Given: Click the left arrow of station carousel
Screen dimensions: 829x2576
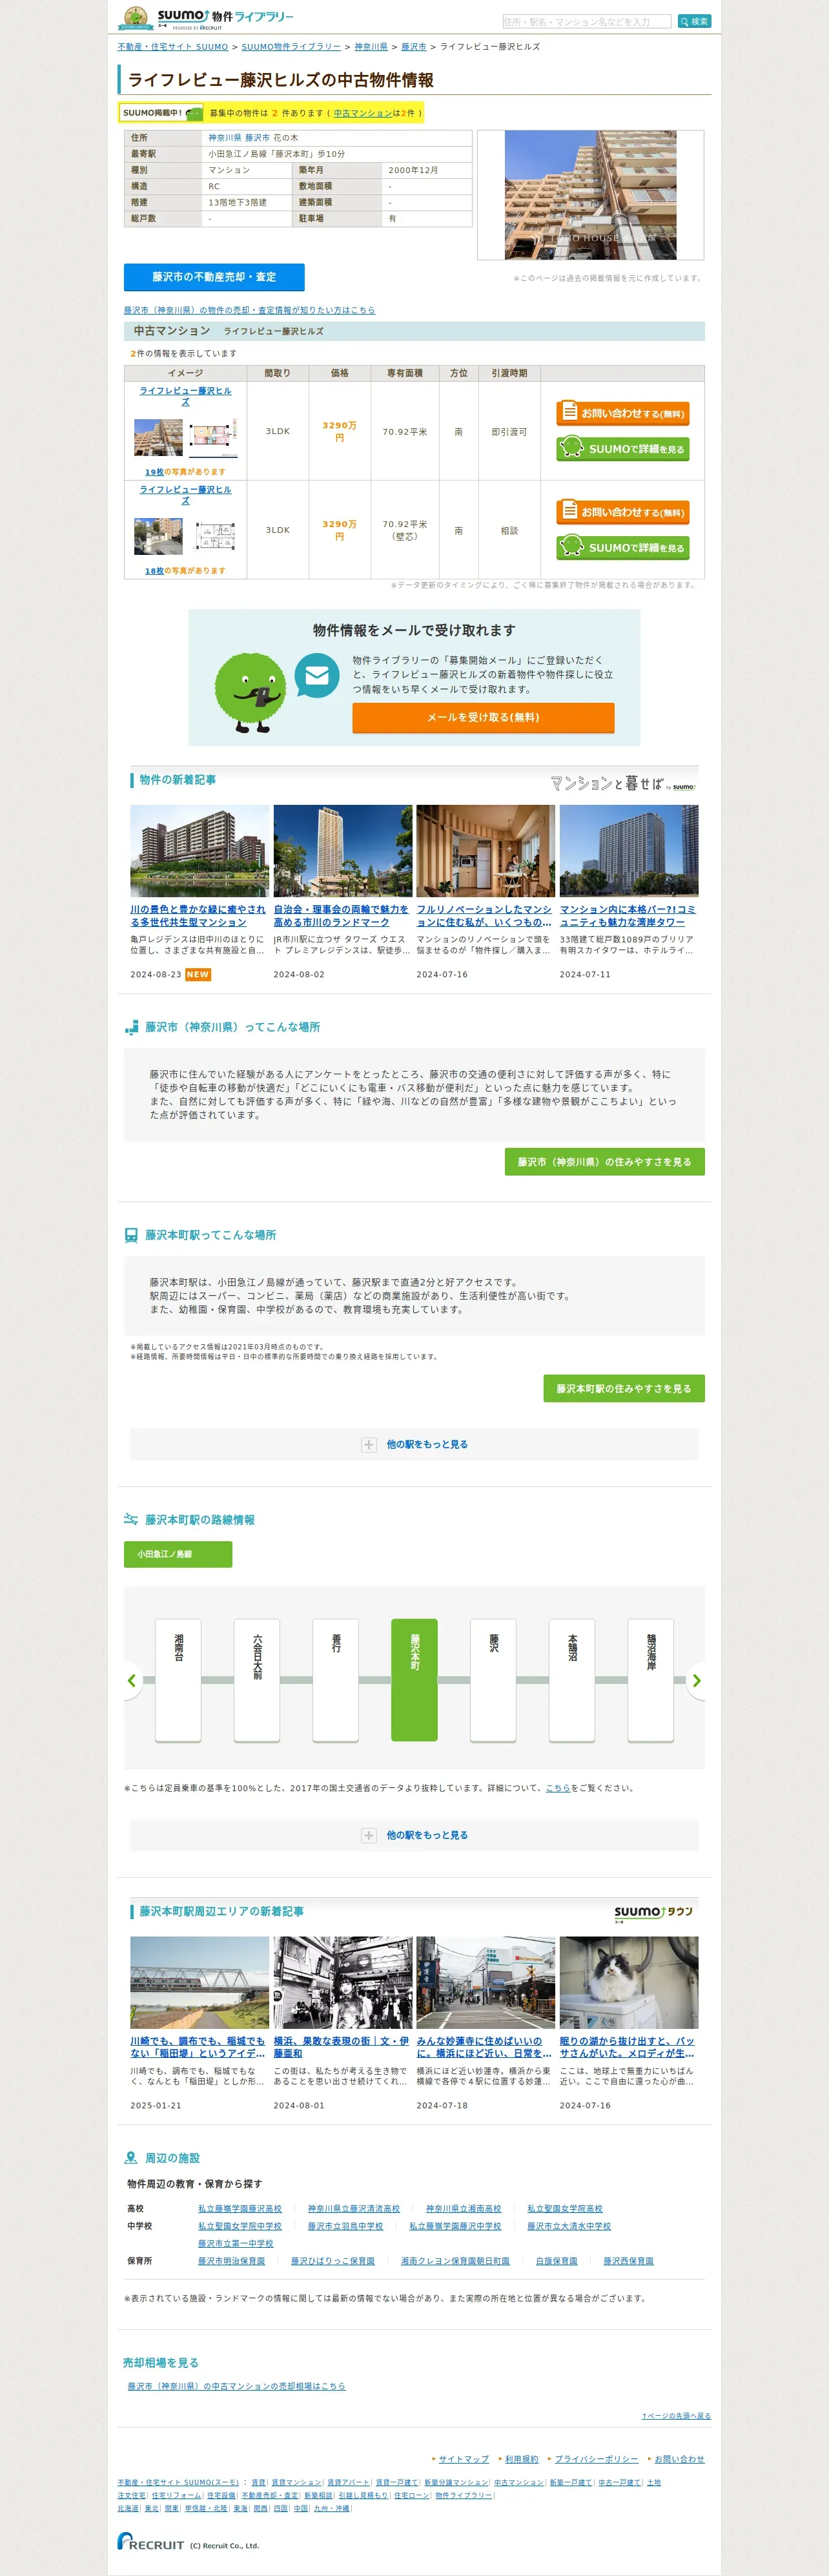Looking at the screenshot, I should [x=132, y=1681].
